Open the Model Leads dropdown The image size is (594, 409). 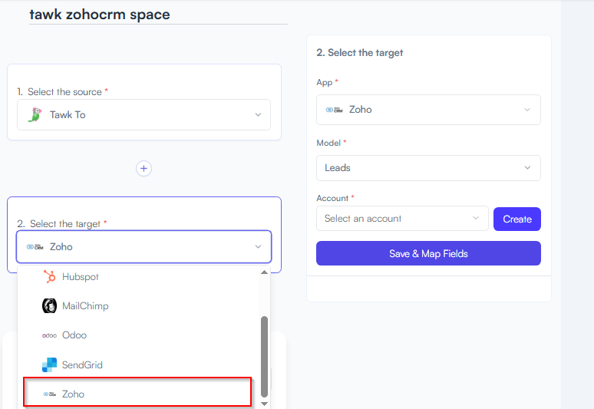coord(428,168)
